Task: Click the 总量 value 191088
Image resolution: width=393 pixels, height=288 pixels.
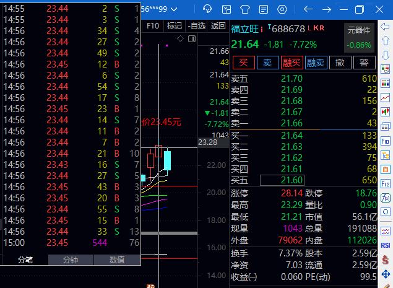Action: (x=362, y=229)
